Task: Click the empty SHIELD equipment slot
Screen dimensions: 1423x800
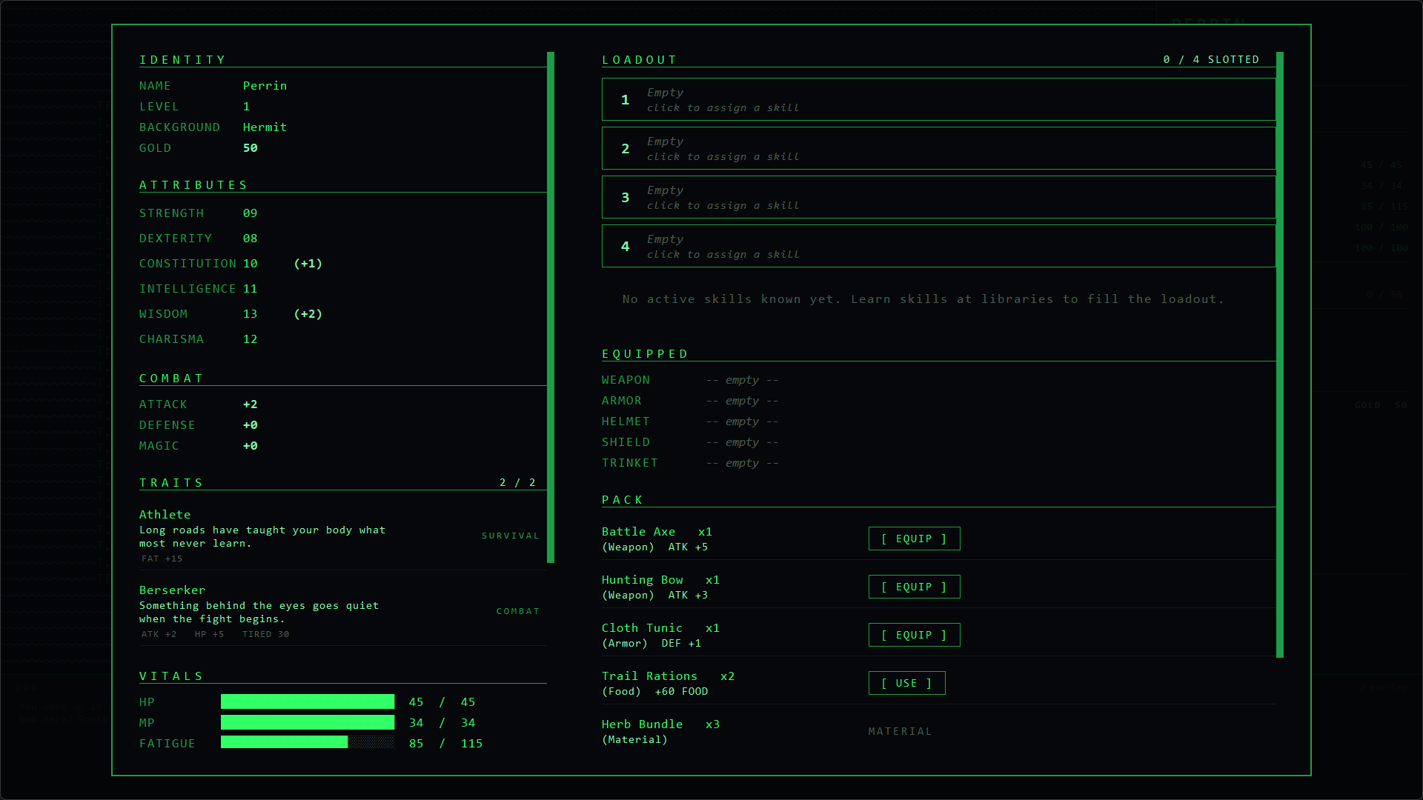Action: coord(742,442)
